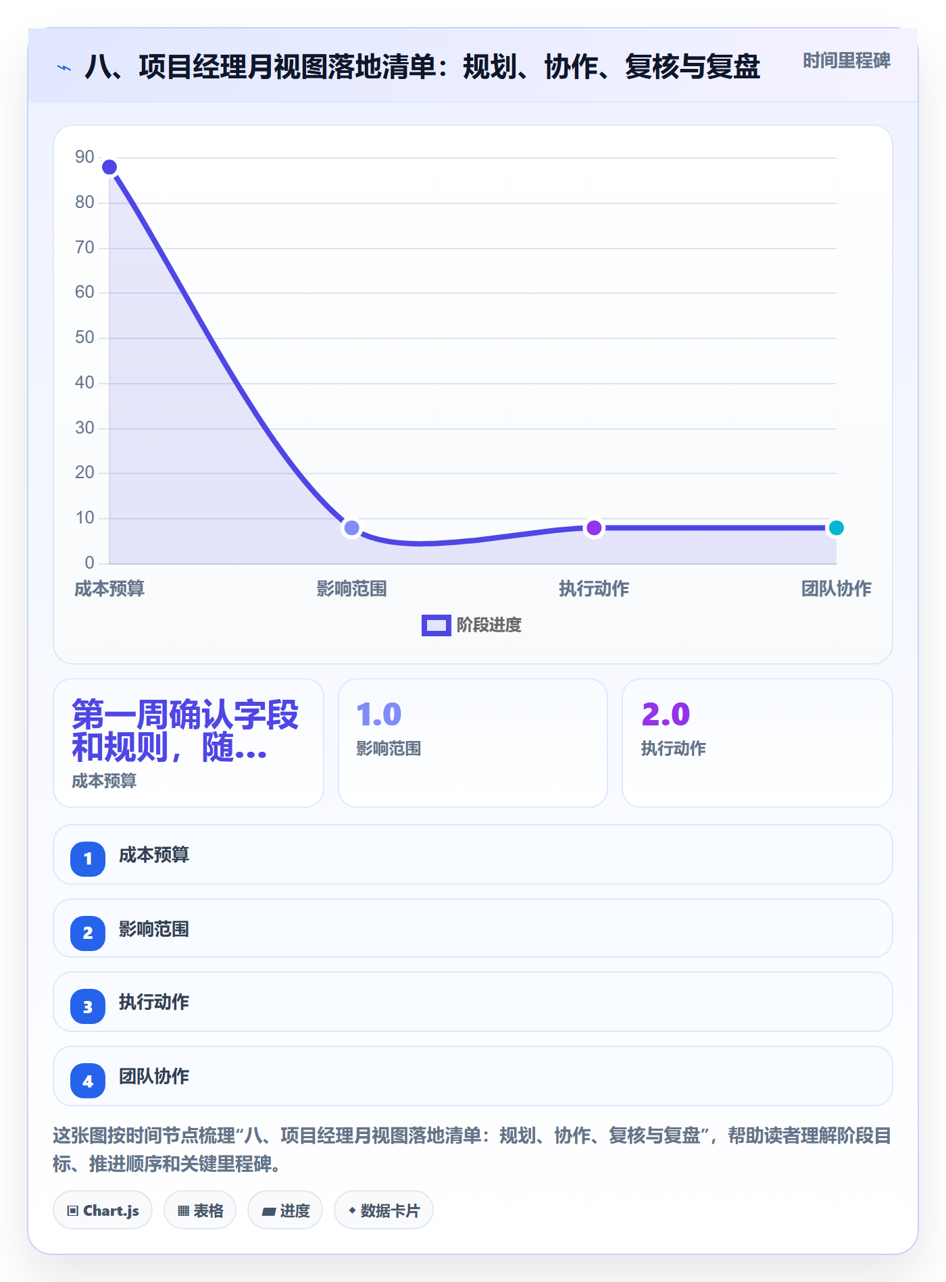Click the number 1 step badge
946x1282 pixels.
[x=88, y=859]
